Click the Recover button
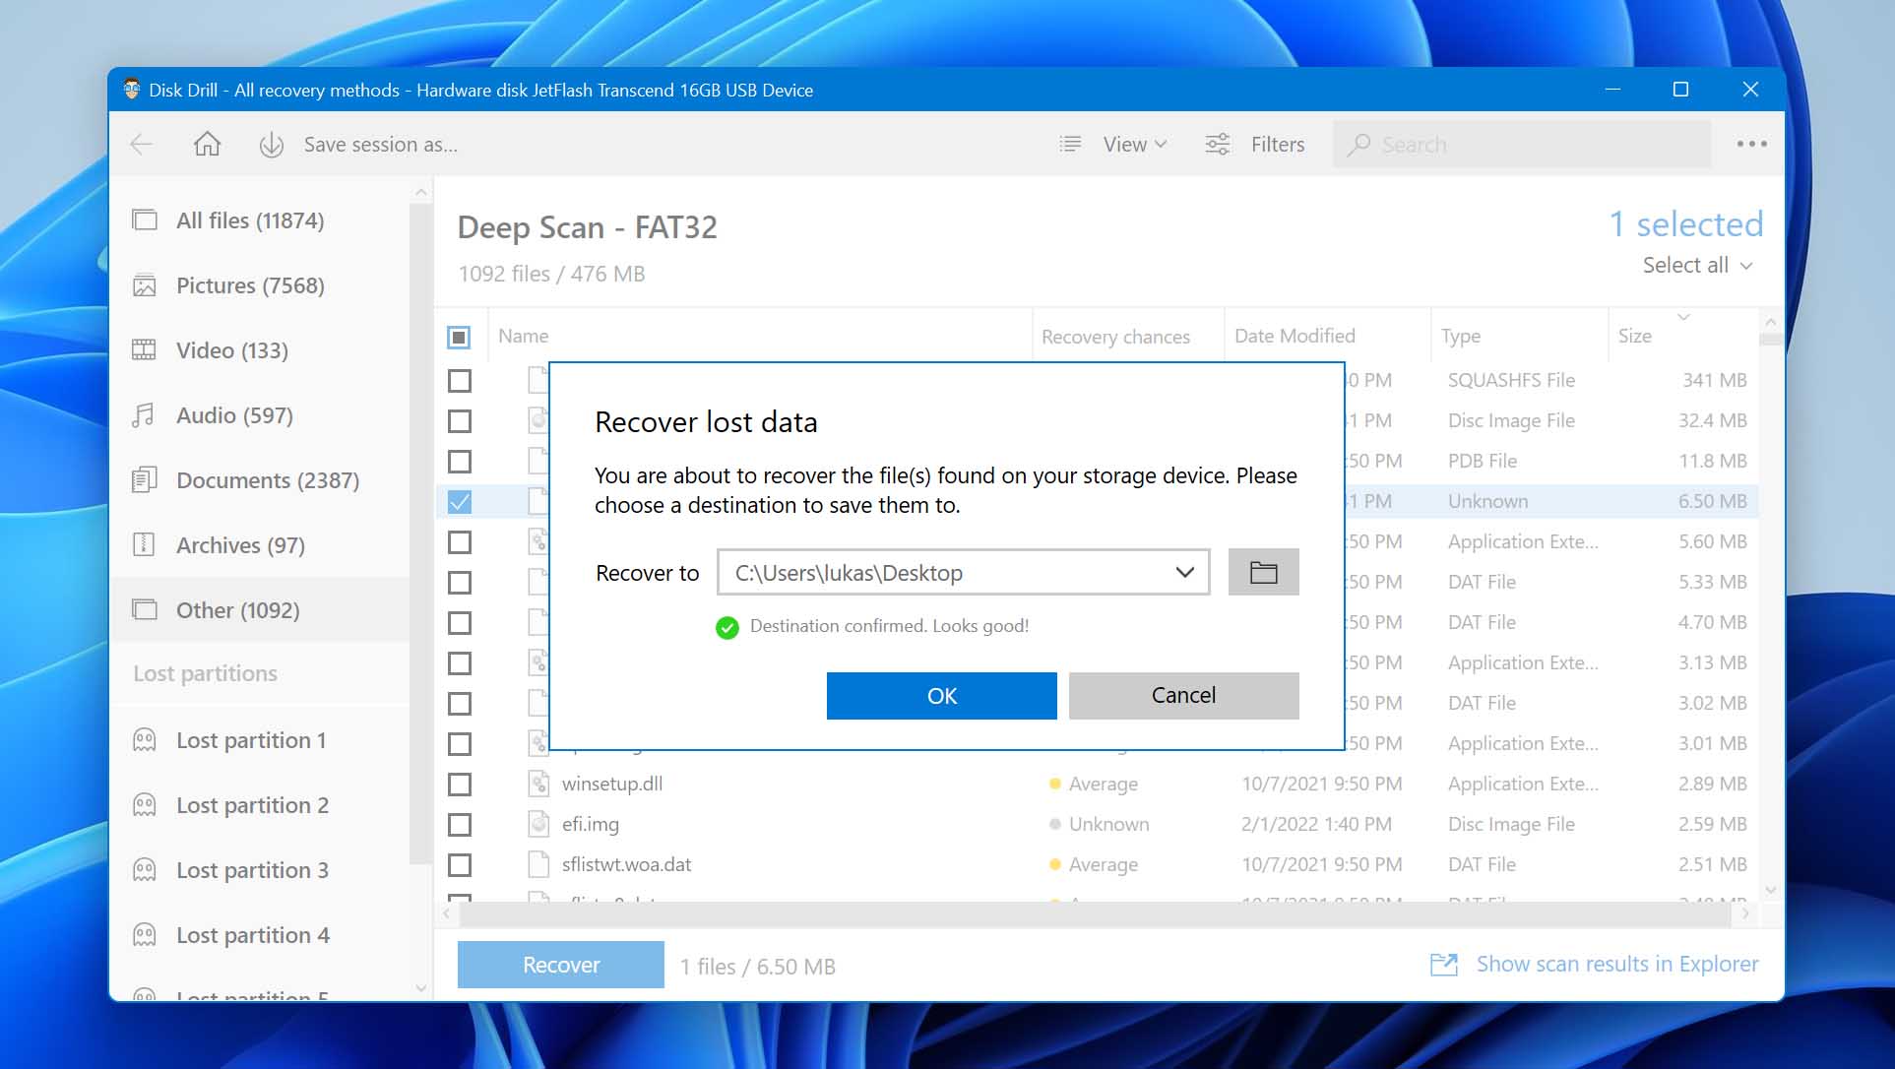This screenshot has height=1069, width=1895. pyautogui.click(x=561, y=965)
